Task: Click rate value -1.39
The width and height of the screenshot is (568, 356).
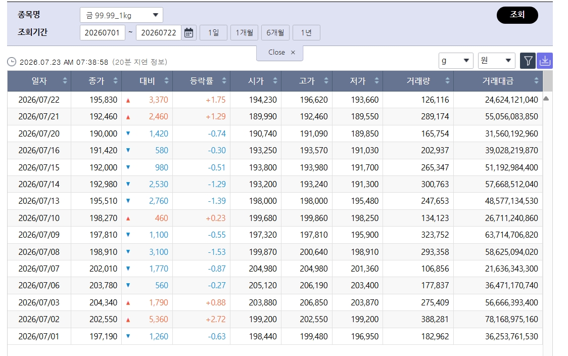Action: tap(217, 201)
